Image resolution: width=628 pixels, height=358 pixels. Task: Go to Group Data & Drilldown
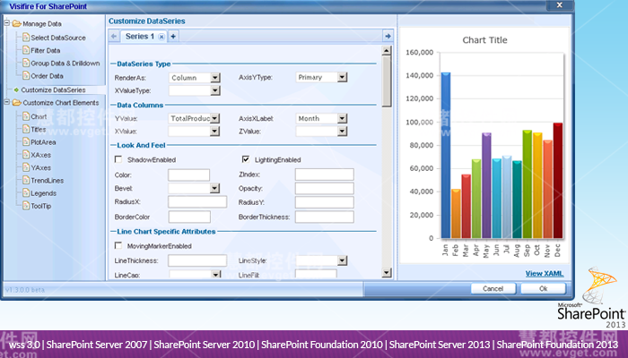coord(65,64)
